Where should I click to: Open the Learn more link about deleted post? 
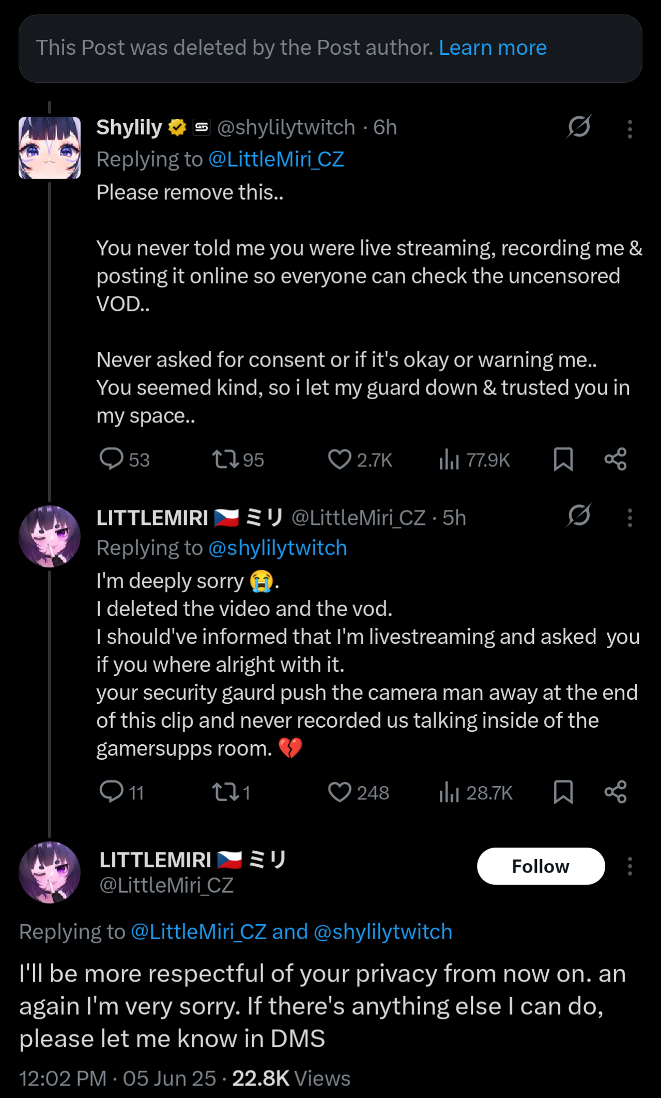[x=492, y=48]
